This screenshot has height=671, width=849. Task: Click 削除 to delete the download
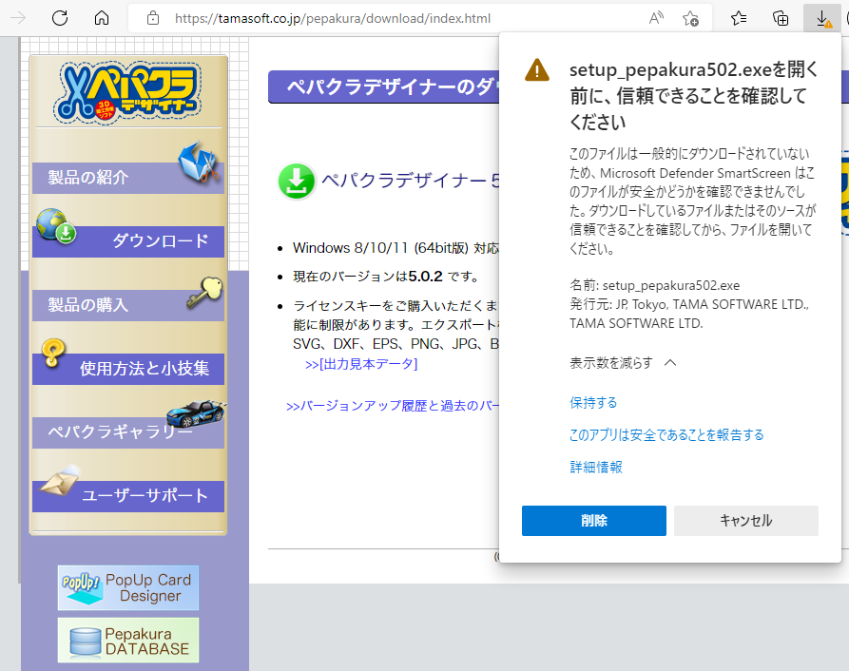pyautogui.click(x=593, y=521)
